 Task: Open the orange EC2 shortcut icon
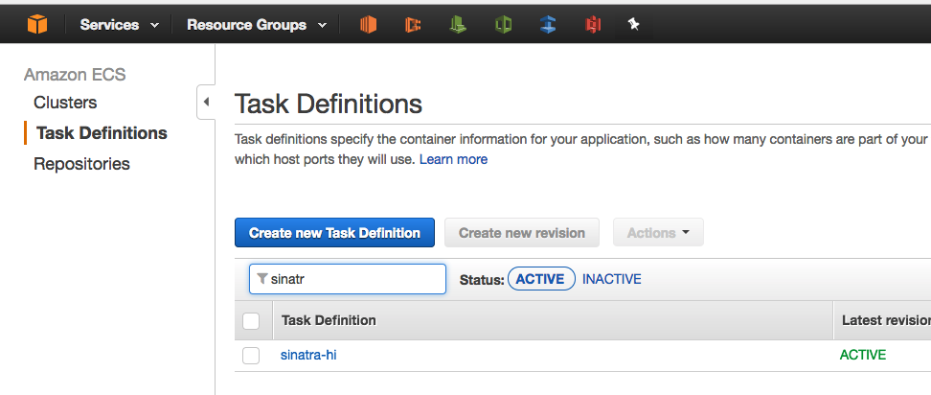(368, 24)
